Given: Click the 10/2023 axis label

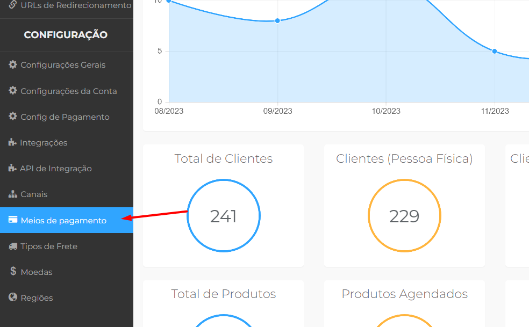Looking at the screenshot, I should point(386,111).
